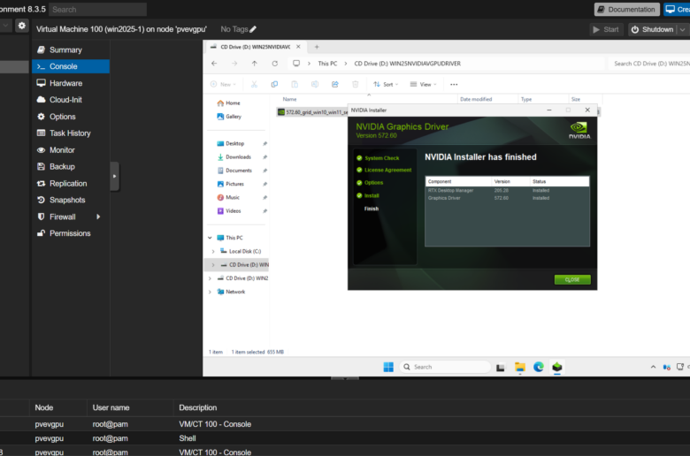Expand the Firewall submenu arrow
The height and width of the screenshot is (456, 690).
(x=98, y=217)
